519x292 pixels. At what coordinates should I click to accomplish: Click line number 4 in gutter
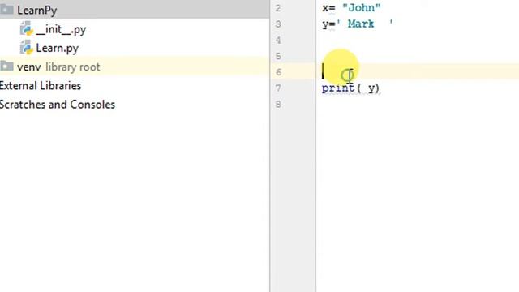tap(278, 41)
